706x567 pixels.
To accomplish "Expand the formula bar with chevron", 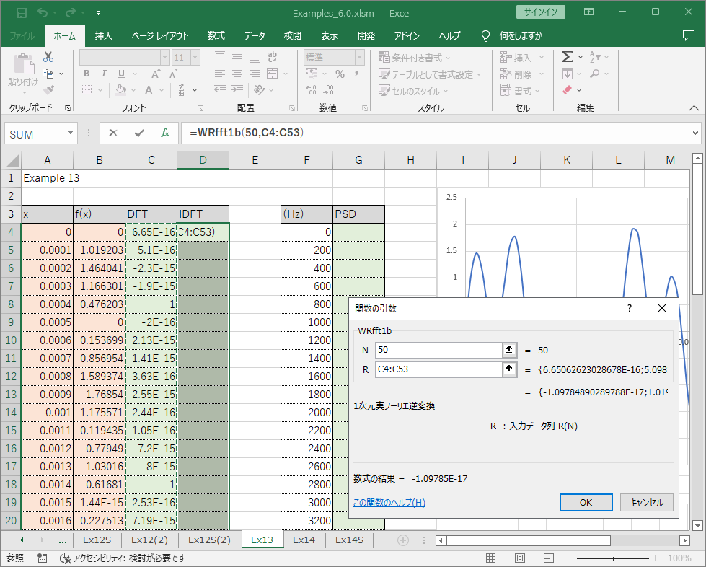I will coord(694,133).
